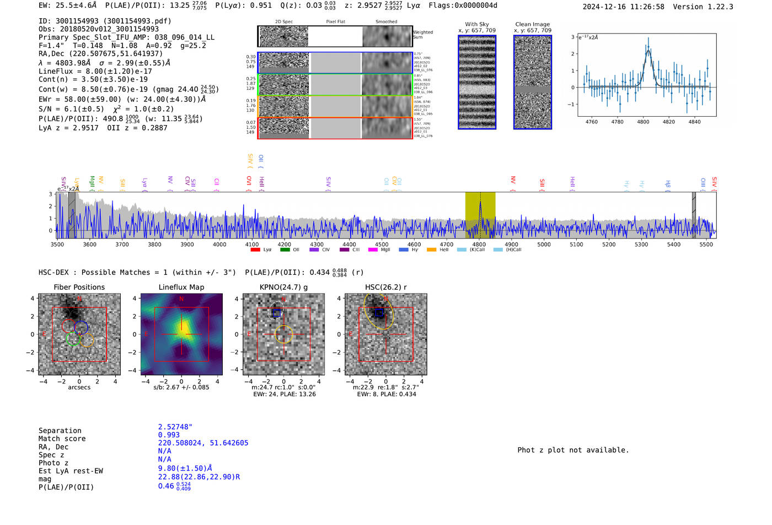
Task: Click the Match score value 0.993
Action: 169,435
